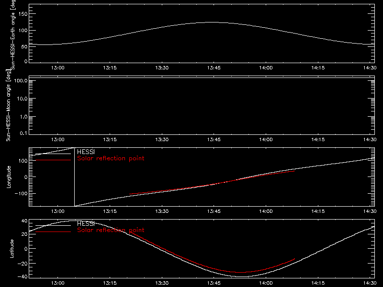383x287 pixels.
Task: Click Solar reflection point legend label in Longitude plot
Action: click(111, 158)
